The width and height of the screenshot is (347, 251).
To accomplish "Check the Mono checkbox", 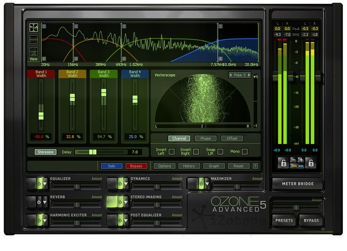I will point(245,152).
